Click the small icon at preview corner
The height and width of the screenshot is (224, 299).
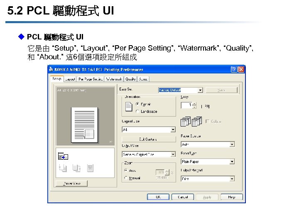[111, 141]
